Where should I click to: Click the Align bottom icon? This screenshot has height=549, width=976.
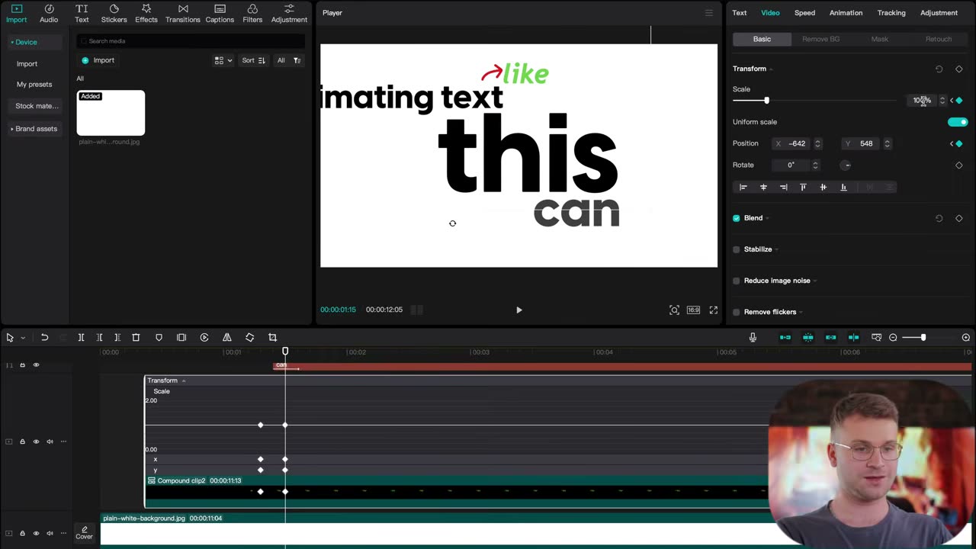(x=843, y=187)
